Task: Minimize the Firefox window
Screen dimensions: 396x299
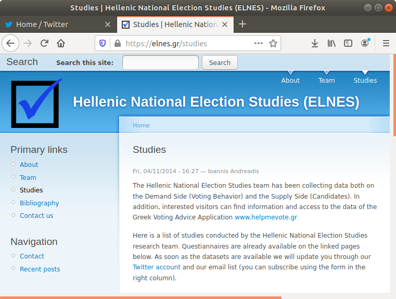Action: click(x=368, y=8)
